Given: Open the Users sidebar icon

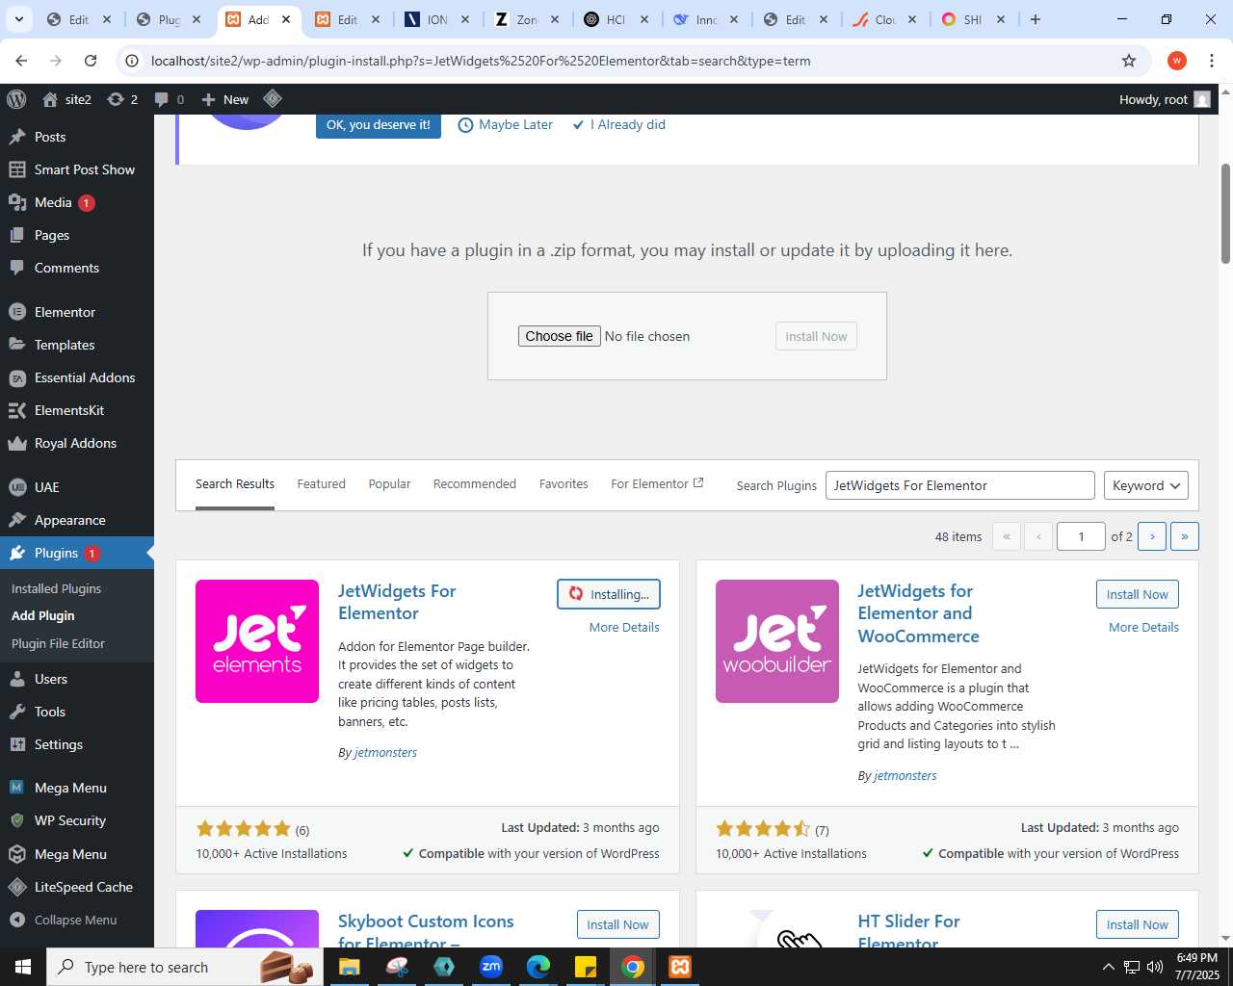Looking at the screenshot, I should (16, 679).
